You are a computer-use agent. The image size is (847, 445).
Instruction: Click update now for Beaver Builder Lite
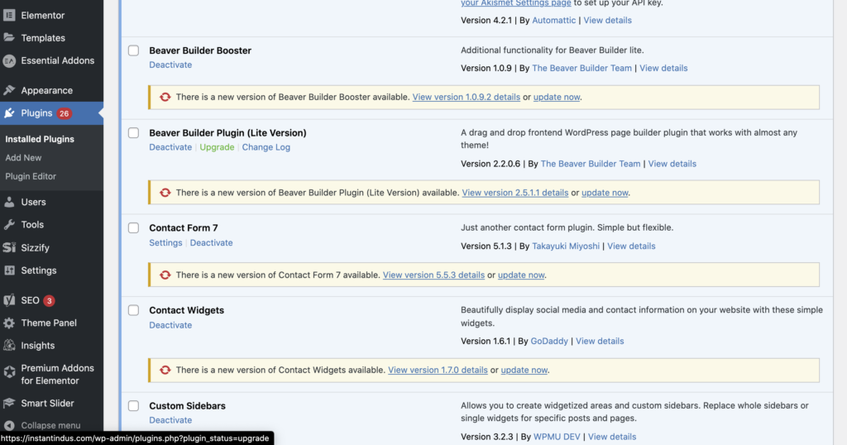[x=605, y=193]
